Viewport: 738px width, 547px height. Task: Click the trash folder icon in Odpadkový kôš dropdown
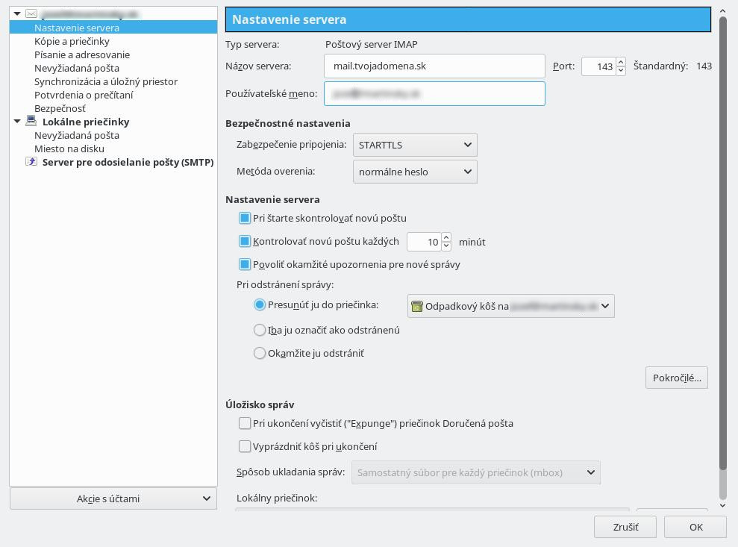(416, 307)
